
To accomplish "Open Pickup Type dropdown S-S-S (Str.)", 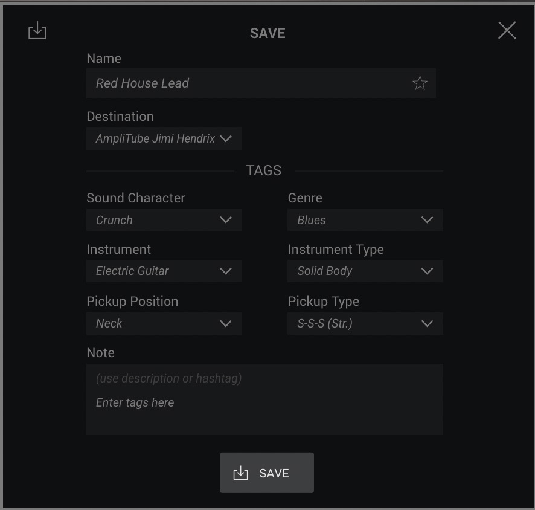I will 365,323.
